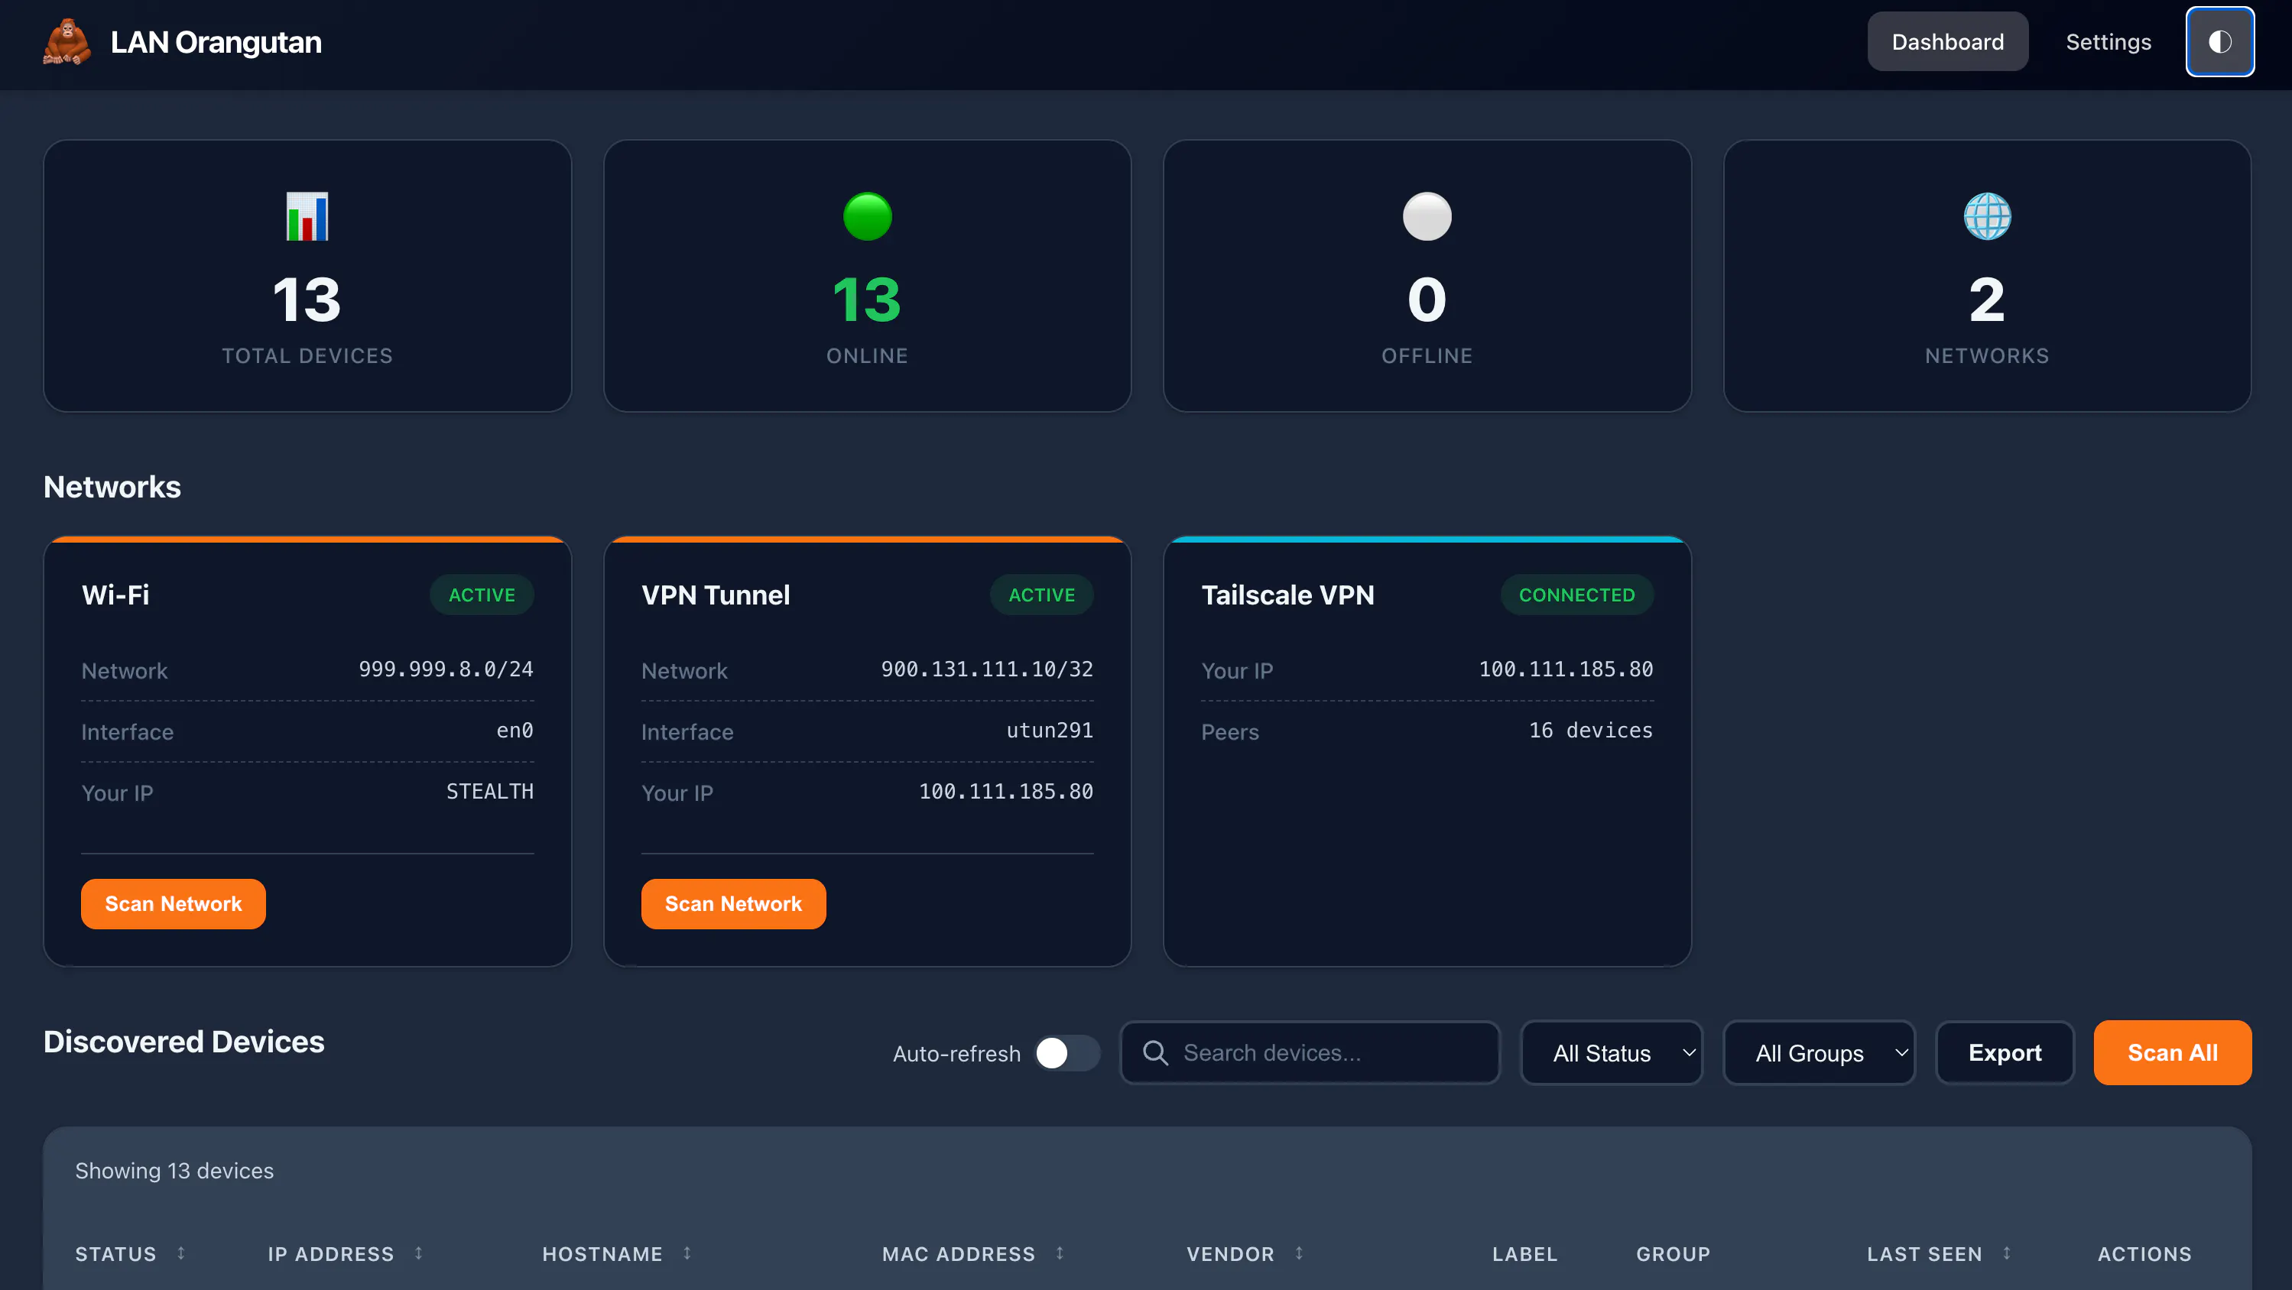Viewport: 2292px width, 1290px height.
Task: Open the All Groups dropdown
Action: tap(1819, 1052)
